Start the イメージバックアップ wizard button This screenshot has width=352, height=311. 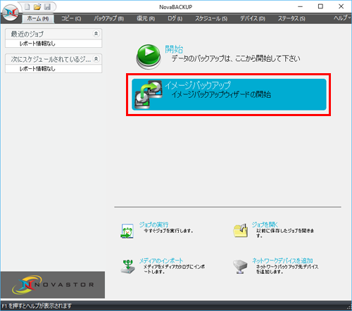tap(229, 94)
